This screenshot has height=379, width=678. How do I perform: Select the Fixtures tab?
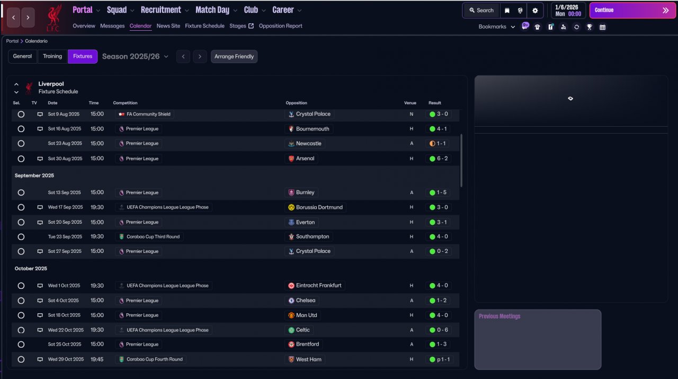pyautogui.click(x=83, y=56)
